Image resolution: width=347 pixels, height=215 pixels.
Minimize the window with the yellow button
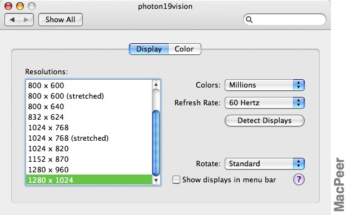click(20, 6)
